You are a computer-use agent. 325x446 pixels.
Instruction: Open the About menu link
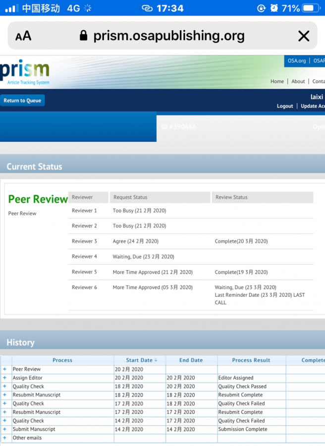[x=298, y=81]
